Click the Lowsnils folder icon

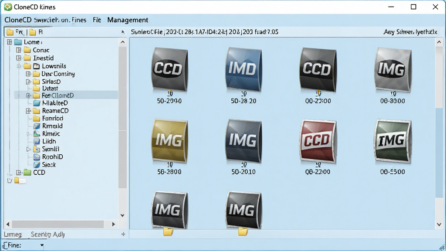[27, 66]
